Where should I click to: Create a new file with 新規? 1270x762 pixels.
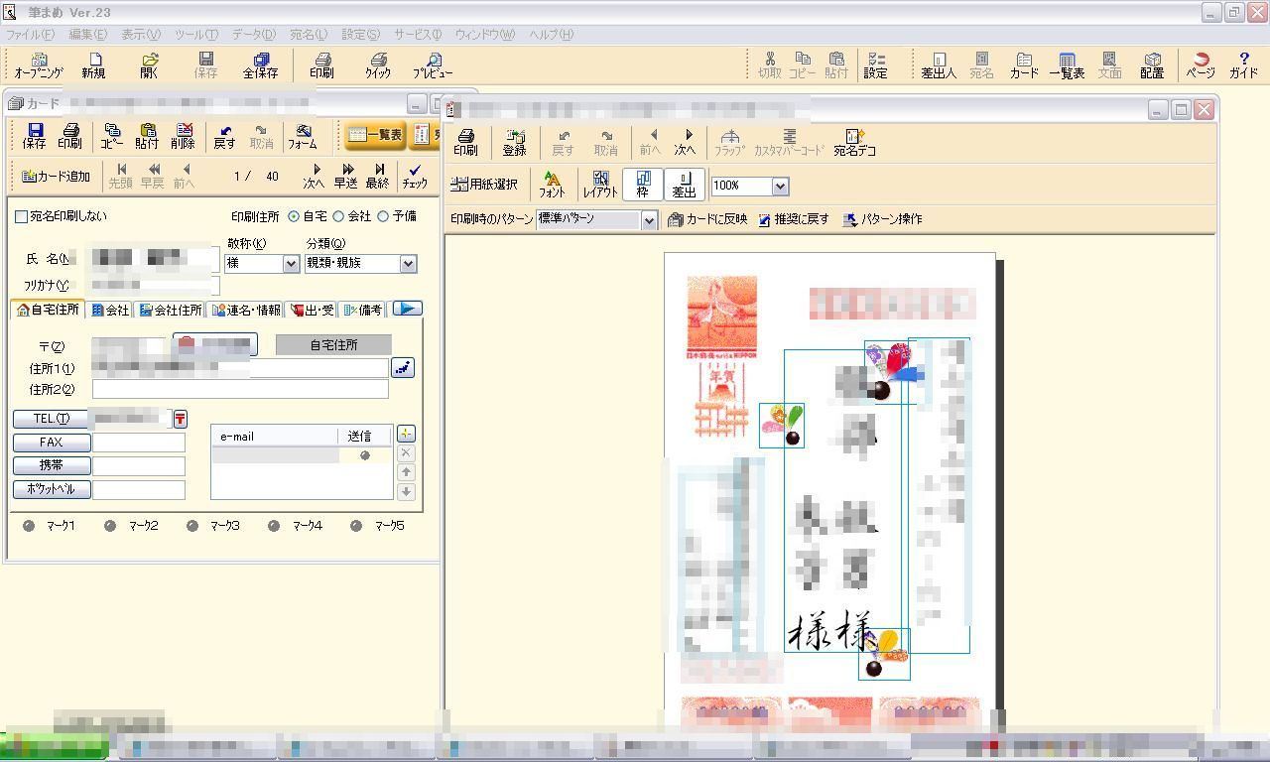(93, 65)
